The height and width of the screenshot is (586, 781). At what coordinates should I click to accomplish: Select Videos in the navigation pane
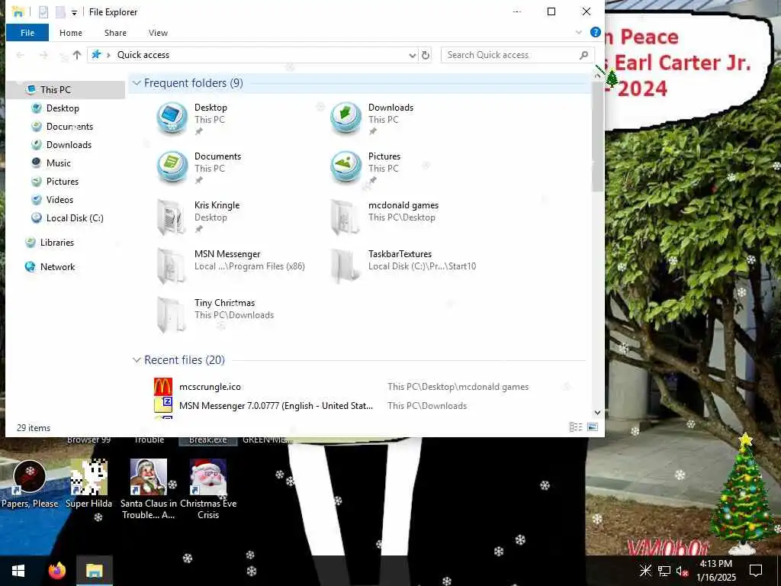click(x=59, y=200)
